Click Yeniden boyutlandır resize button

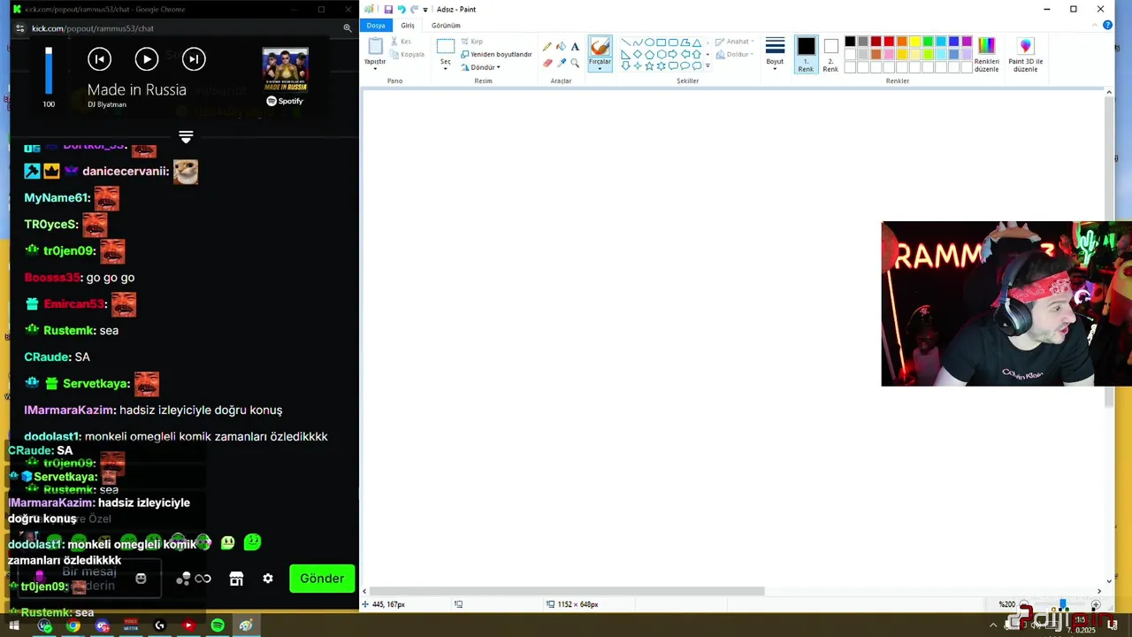click(x=496, y=54)
